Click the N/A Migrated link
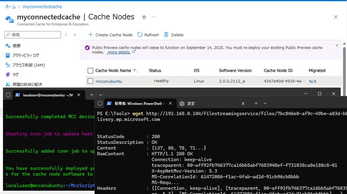347x194 pixels. 313,82
